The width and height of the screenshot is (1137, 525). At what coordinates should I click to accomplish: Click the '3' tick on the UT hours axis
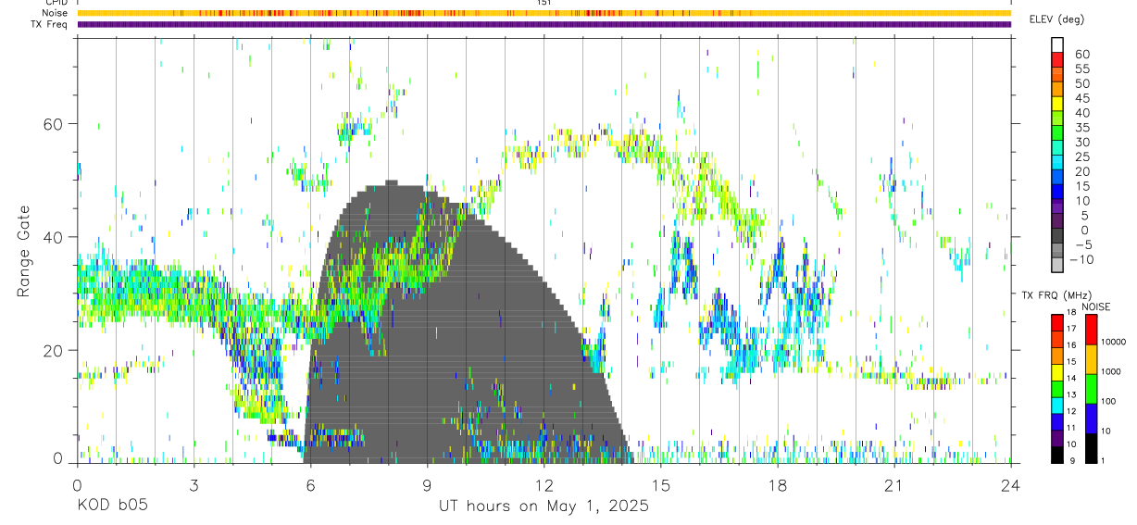click(193, 485)
